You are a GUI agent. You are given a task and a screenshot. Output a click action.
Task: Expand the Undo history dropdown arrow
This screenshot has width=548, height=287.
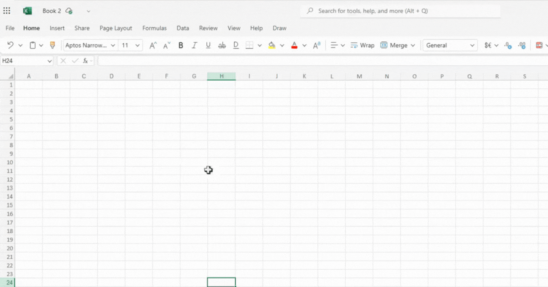(20, 46)
